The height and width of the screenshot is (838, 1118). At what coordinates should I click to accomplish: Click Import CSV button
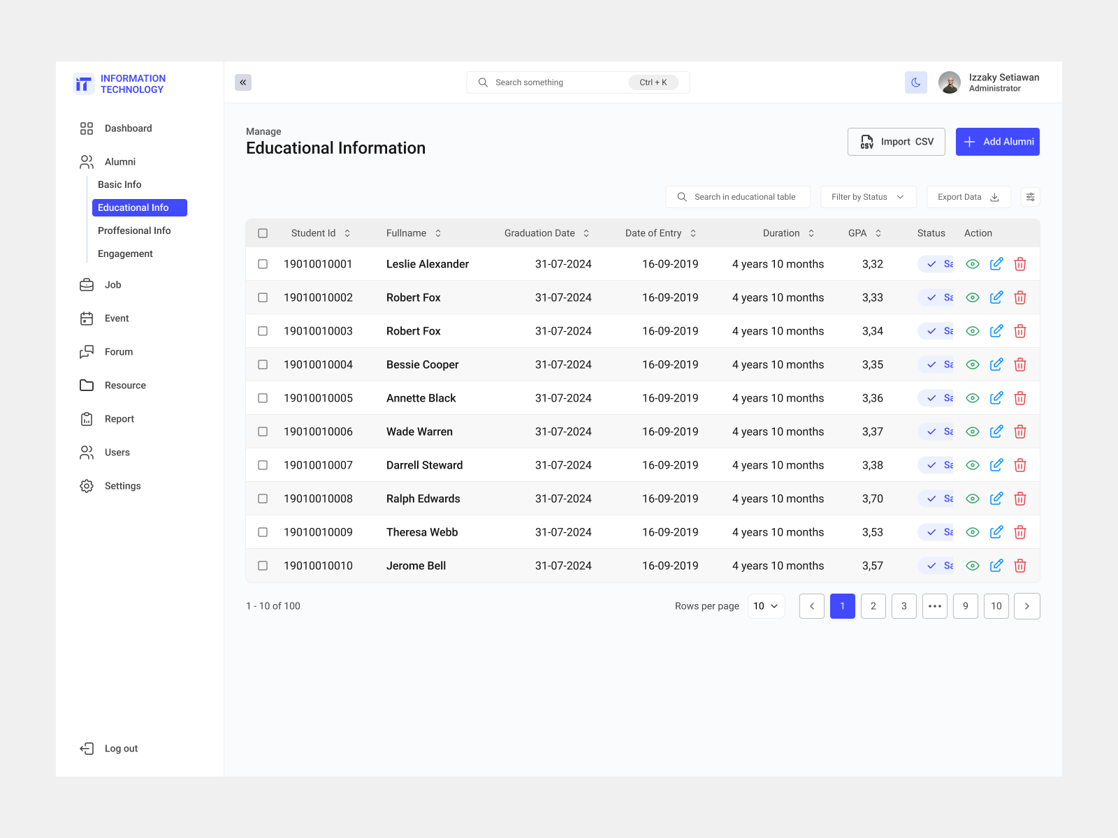click(x=896, y=142)
